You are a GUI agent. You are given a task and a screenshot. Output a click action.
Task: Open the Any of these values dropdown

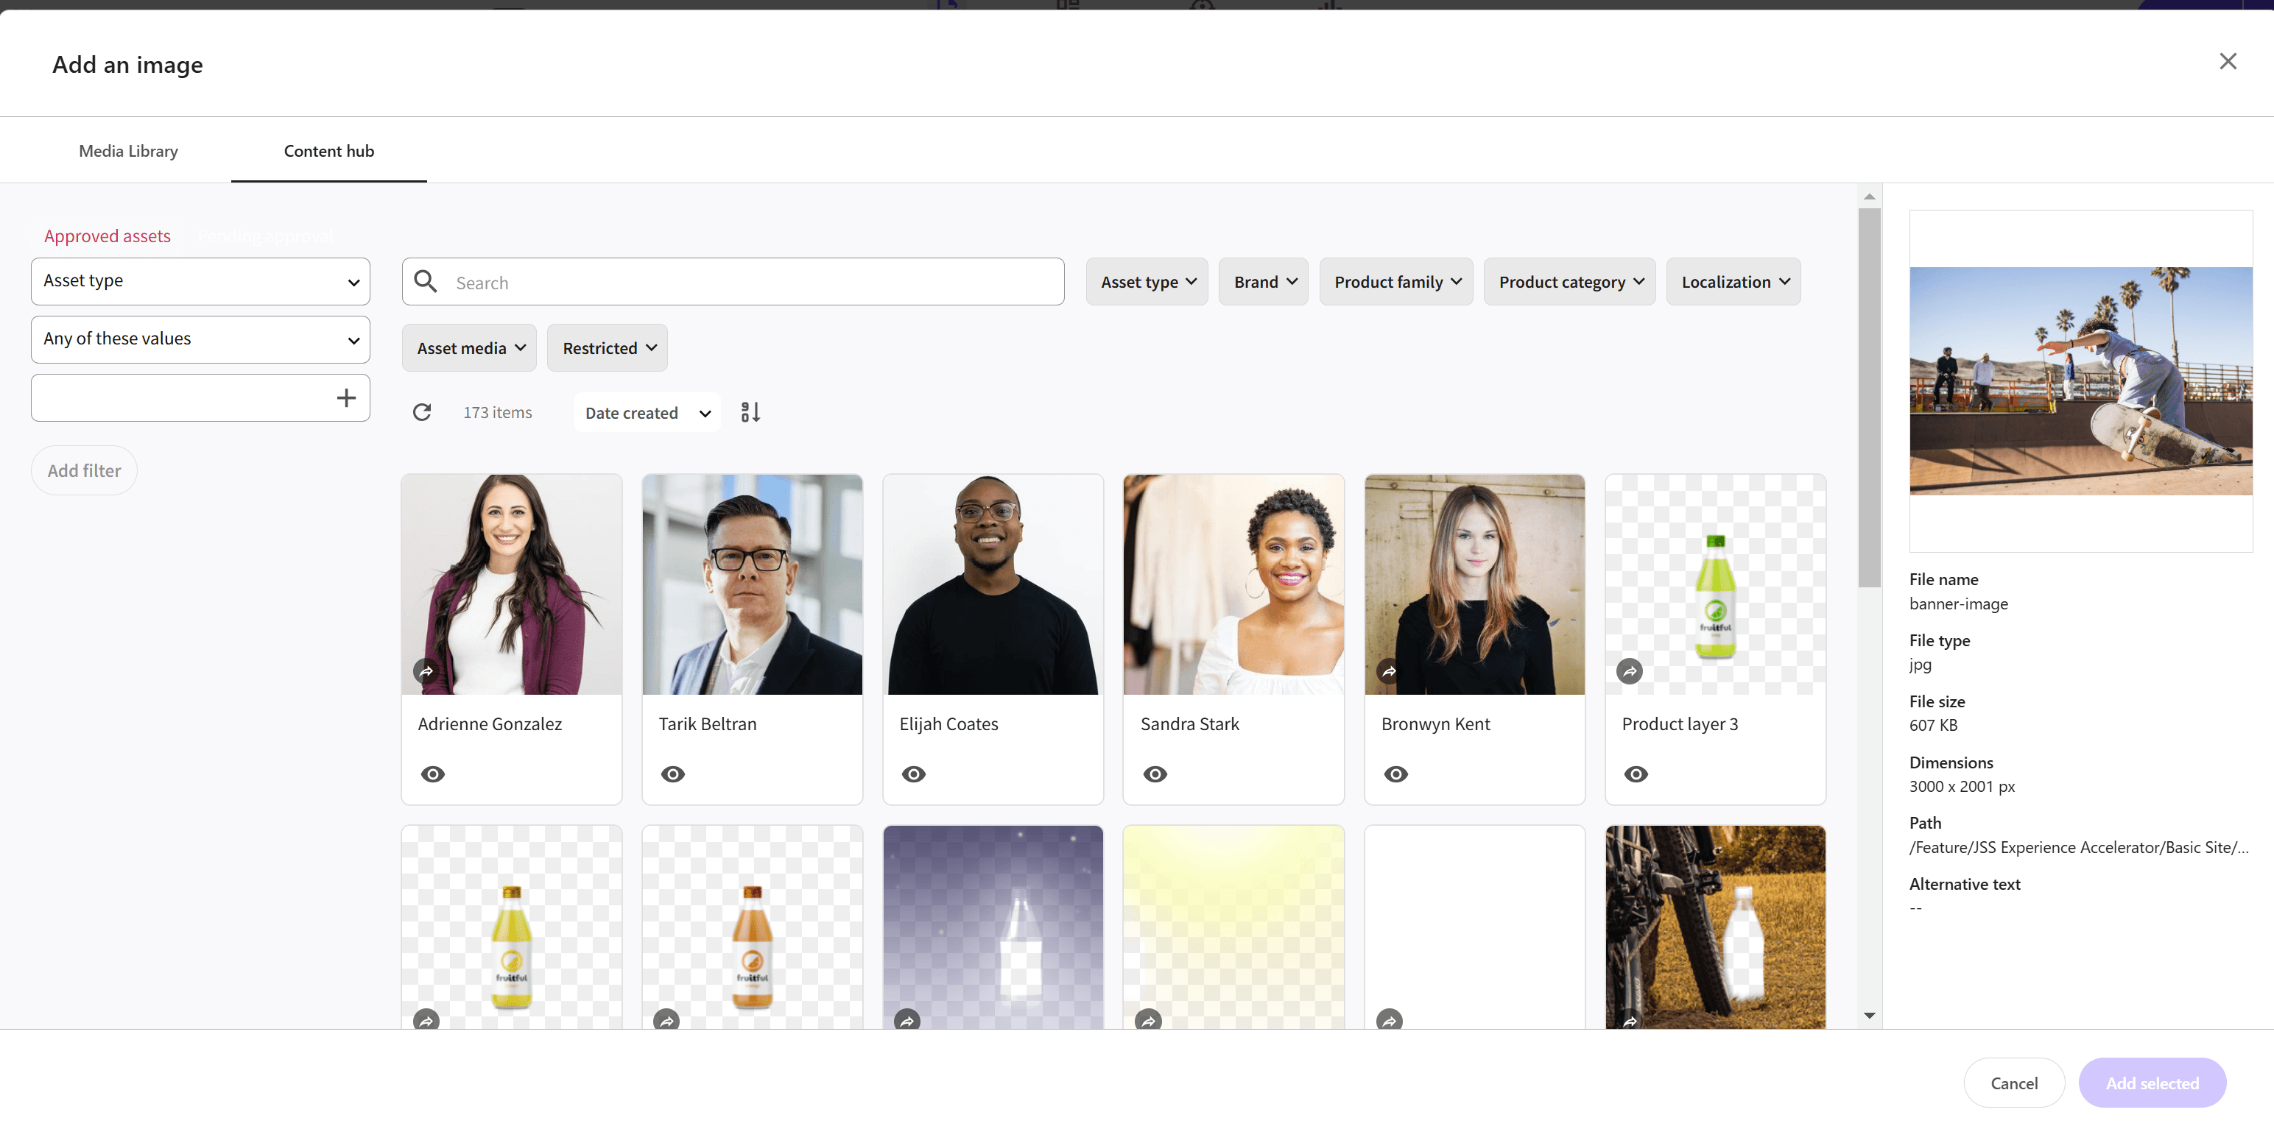click(x=200, y=339)
